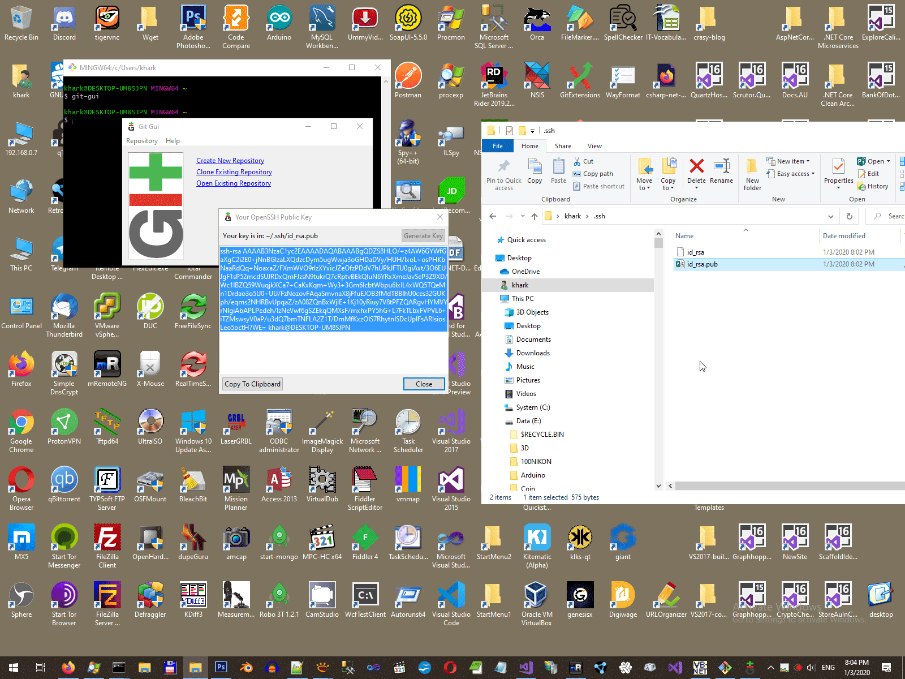Viewport: 905px width, 679px height.
Task: Click the Clone Existing Repository link
Action: click(234, 172)
